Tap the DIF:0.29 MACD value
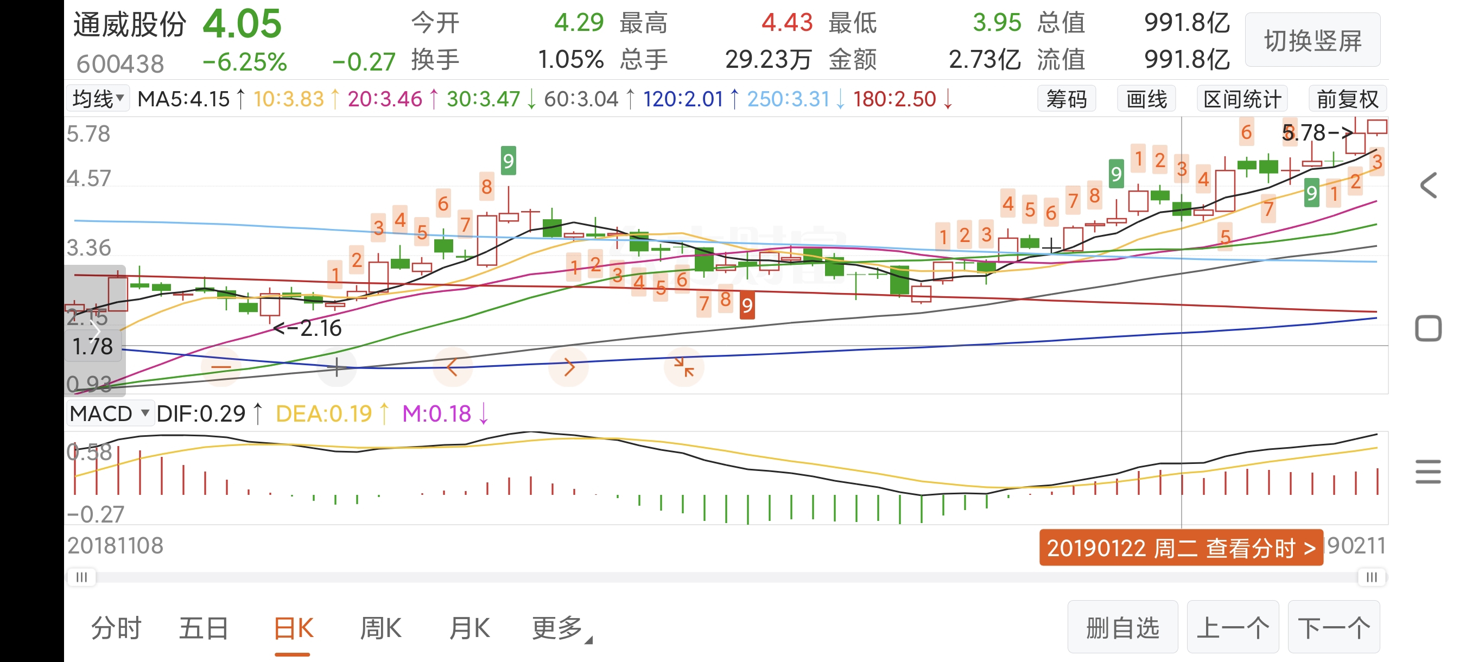Screen dimensions: 1472x662 point(210,413)
